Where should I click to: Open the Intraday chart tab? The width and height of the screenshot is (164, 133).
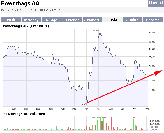coord(31,20)
